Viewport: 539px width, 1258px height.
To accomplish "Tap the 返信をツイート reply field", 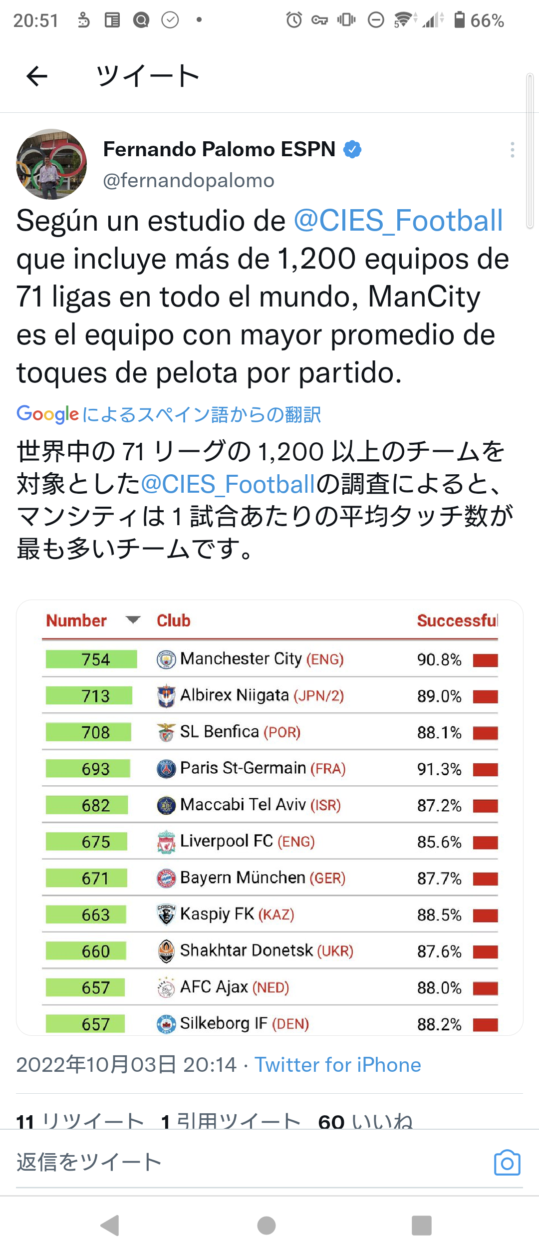I will pyautogui.click(x=250, y=1162).
